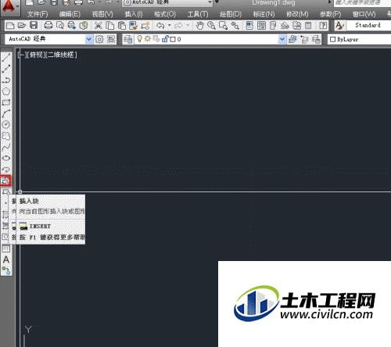Click the Redo arrow icon
The height and width of the screenshot is (347, 391).
click(179, 26)
